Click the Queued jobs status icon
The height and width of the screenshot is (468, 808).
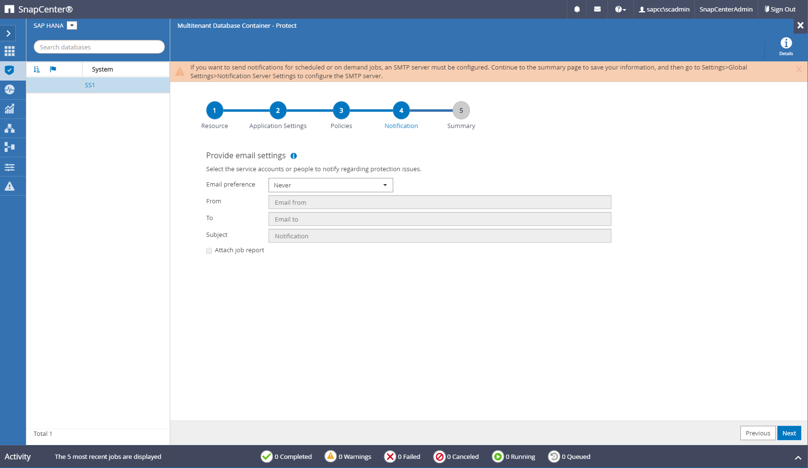pos(554,456)
